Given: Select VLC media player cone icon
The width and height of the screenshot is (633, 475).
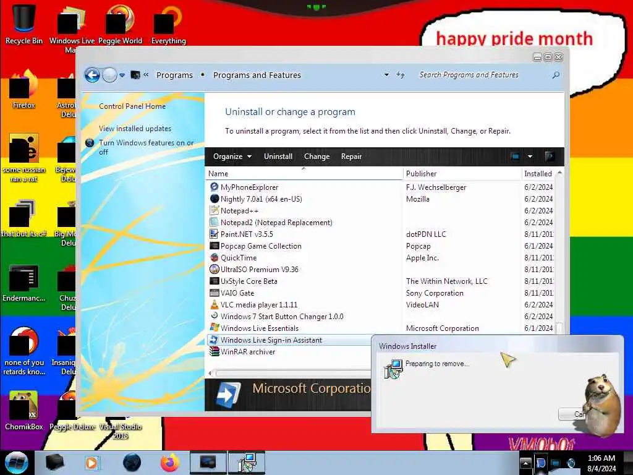Looking at the screenshot, I should (215, 304).
